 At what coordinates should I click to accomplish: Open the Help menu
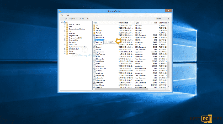(x=67, y=15)
